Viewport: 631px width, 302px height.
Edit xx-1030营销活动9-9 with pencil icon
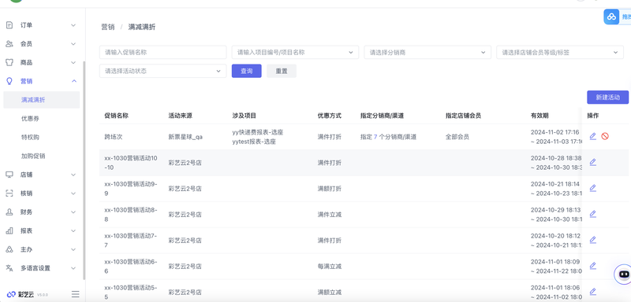pyautogui.click(x=592, y=188)
